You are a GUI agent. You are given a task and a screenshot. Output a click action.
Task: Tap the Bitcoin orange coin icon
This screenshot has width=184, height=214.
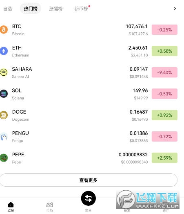[x=4, y=29]
